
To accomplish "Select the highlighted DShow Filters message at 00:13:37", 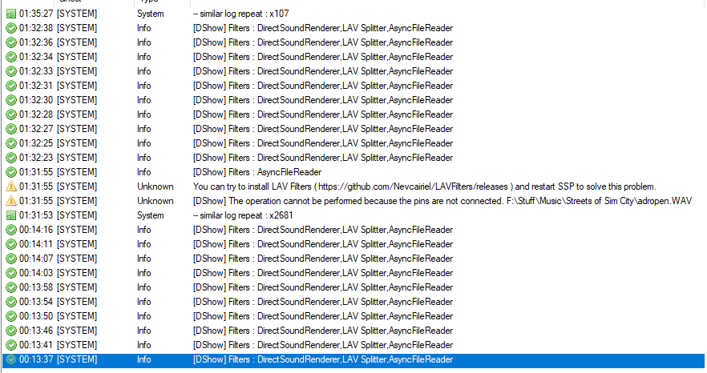I will (x=322, y=359).
